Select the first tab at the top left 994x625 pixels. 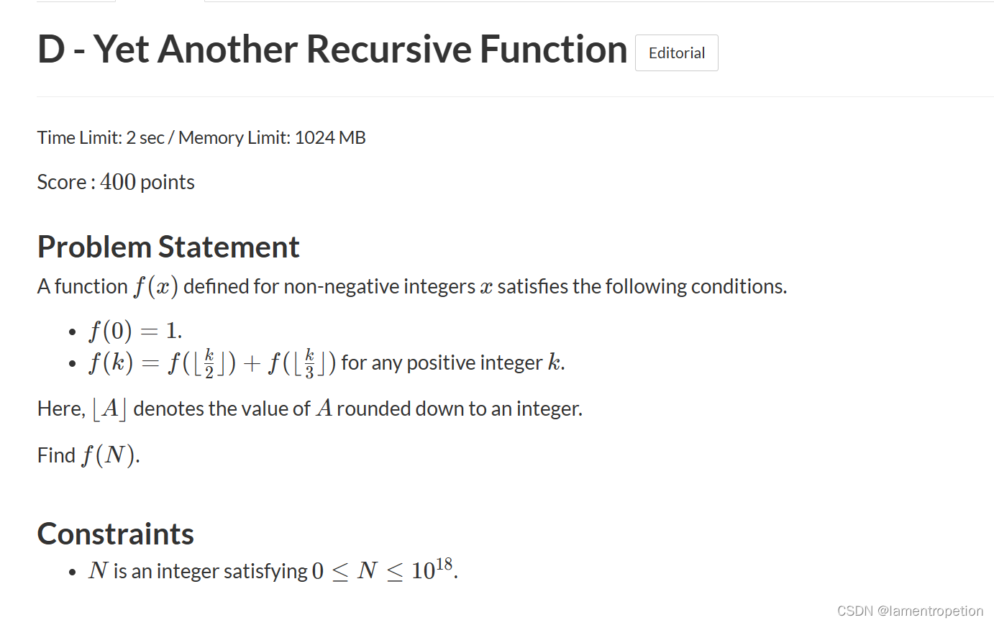(76, 2)
